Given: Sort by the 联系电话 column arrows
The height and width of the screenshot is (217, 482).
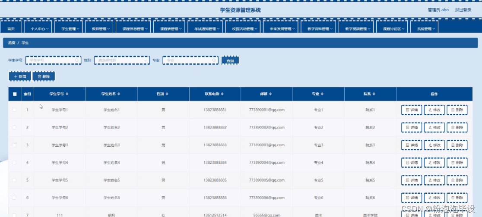Looking at the screenshot, I should (222, 94).
